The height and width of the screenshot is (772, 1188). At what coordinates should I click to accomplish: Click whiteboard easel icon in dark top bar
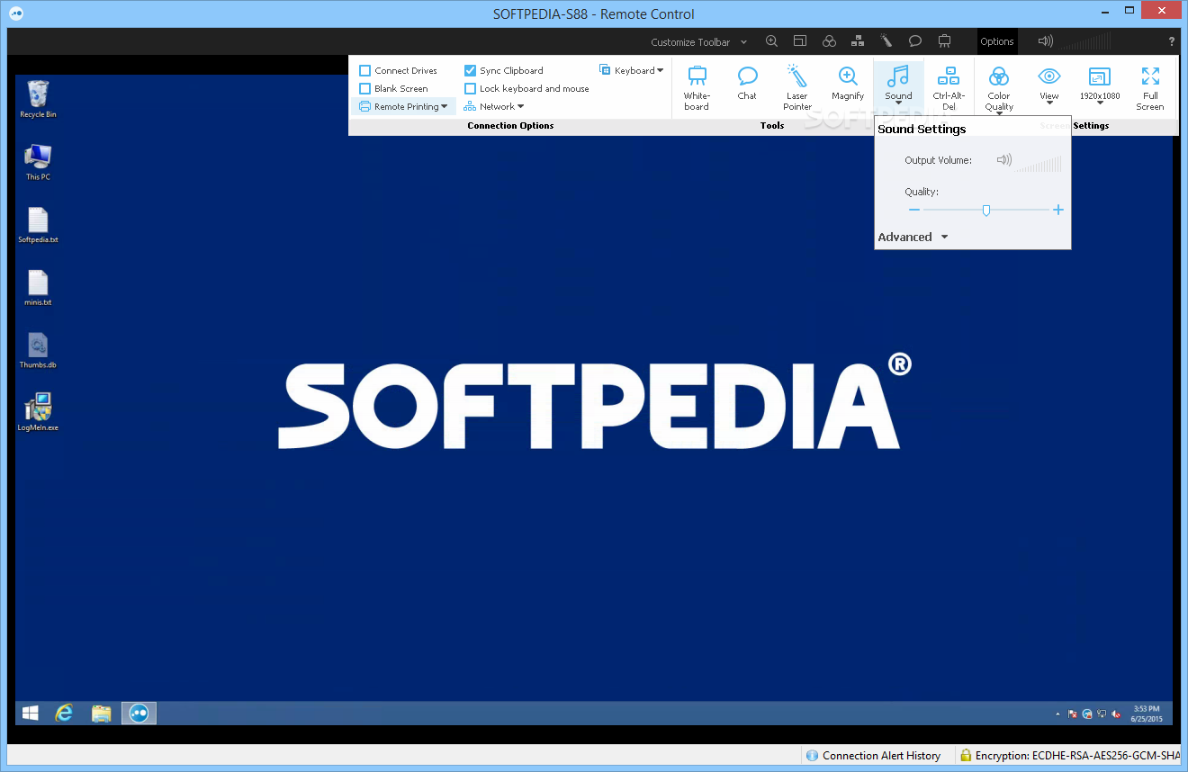[x=944, y=41]
